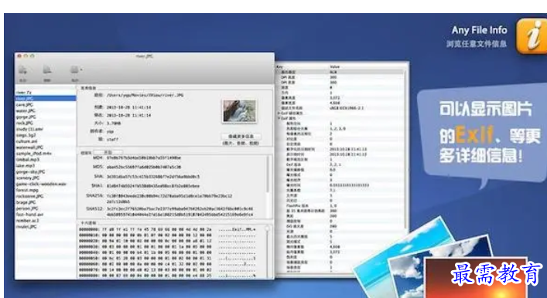
Task: Select lake.mp3 in the file list
Action: (x=25, y=166)
